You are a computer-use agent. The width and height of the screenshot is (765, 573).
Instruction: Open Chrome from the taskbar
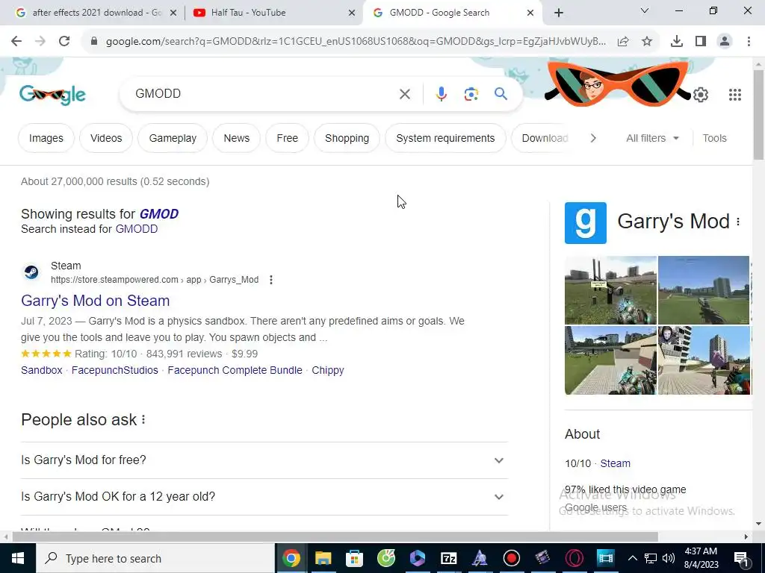(x=291, y=558)
